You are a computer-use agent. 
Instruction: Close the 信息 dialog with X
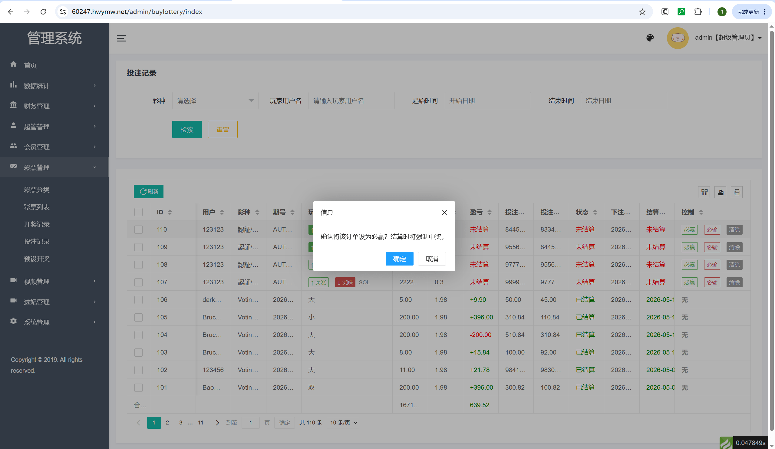click(444, 213)
